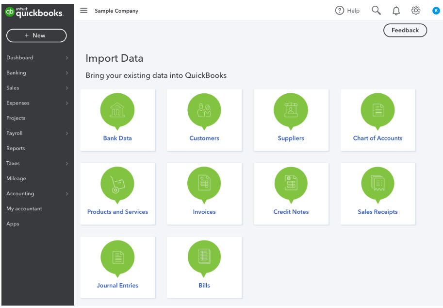Click the Import Data heading

115,58
